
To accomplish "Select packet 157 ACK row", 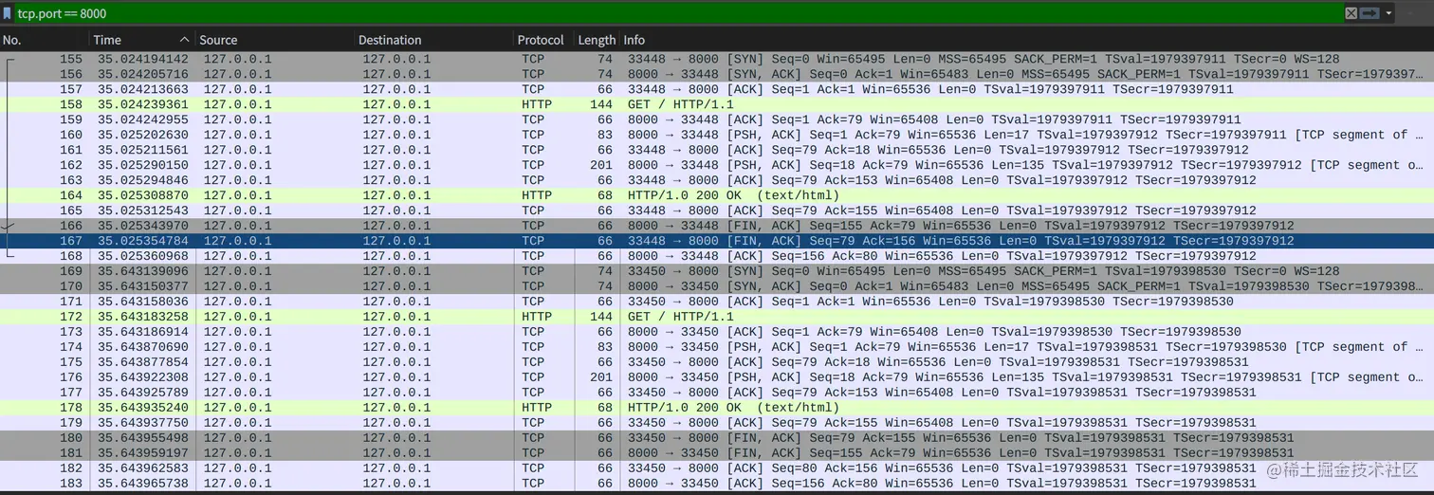I will click(x=717, y=89).
